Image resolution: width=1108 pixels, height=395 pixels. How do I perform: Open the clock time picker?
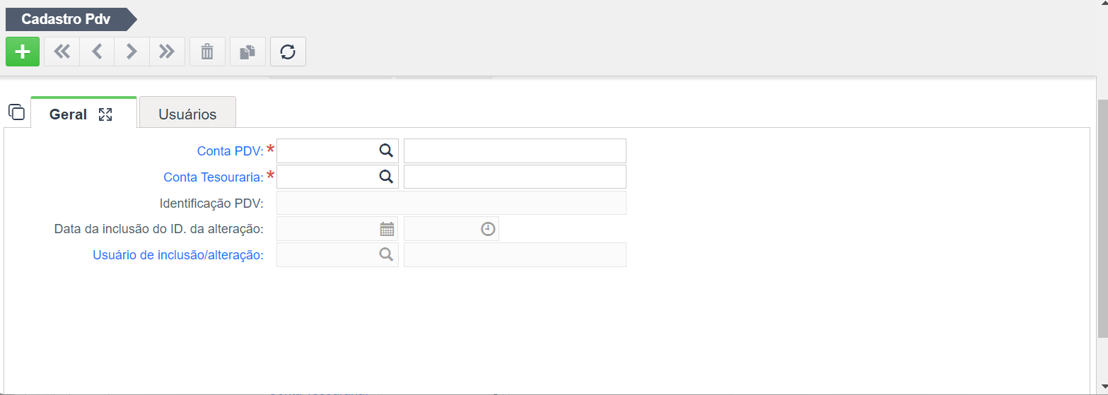point(488,229)
